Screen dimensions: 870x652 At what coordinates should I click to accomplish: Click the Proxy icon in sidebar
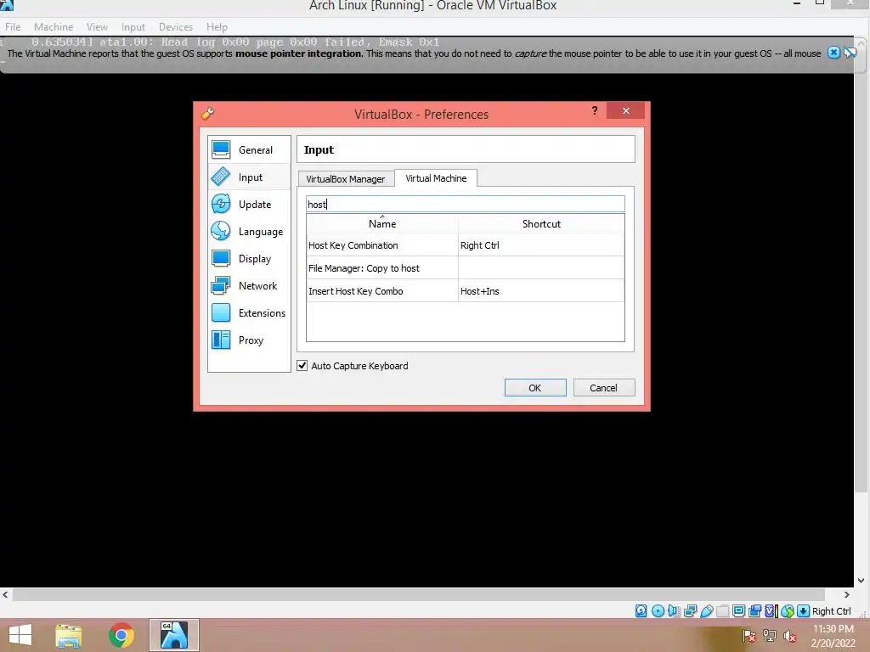coord(221,340)
